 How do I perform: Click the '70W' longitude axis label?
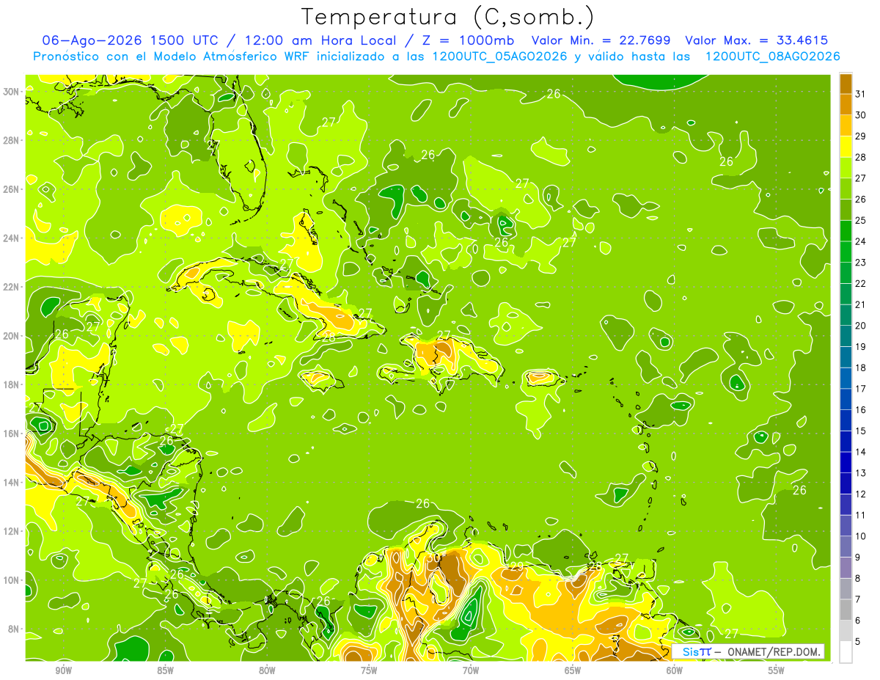(471, 670)
